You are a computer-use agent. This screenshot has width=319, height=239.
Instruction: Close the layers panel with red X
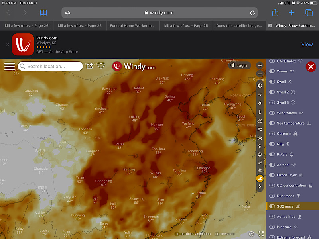[x=311, y=67]
